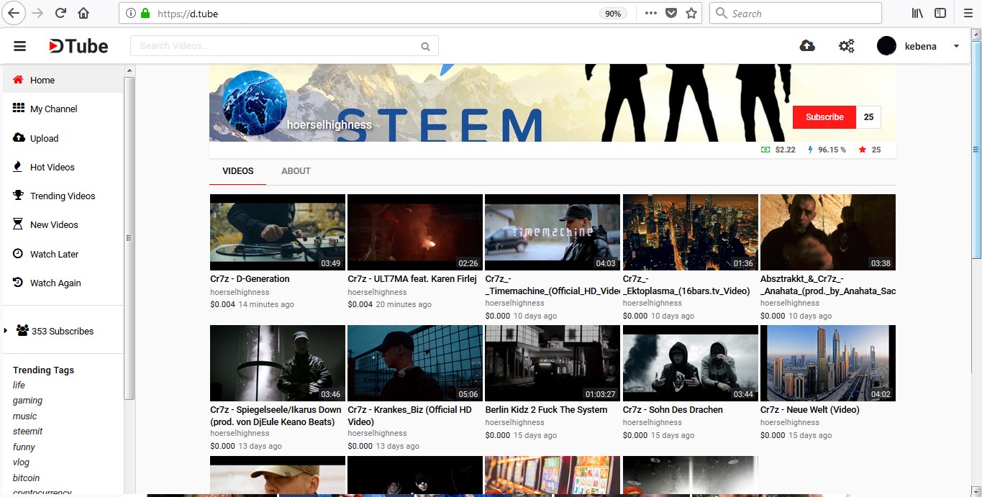The image size is (982, 497).
Task: Bookmark this page with the star icon
Action: (x=691, y=13)
